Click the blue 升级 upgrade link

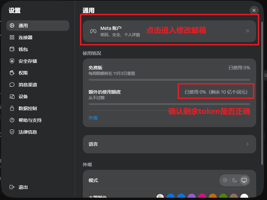tap(93, 118)
